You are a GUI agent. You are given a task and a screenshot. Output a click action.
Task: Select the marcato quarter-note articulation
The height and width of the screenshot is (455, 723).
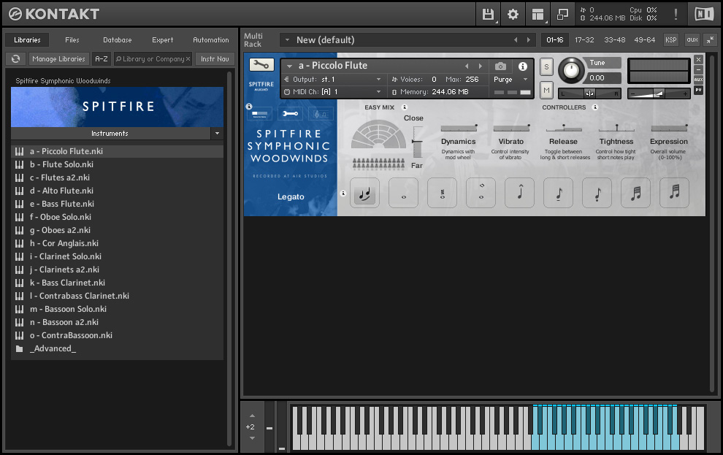point(520,193)
